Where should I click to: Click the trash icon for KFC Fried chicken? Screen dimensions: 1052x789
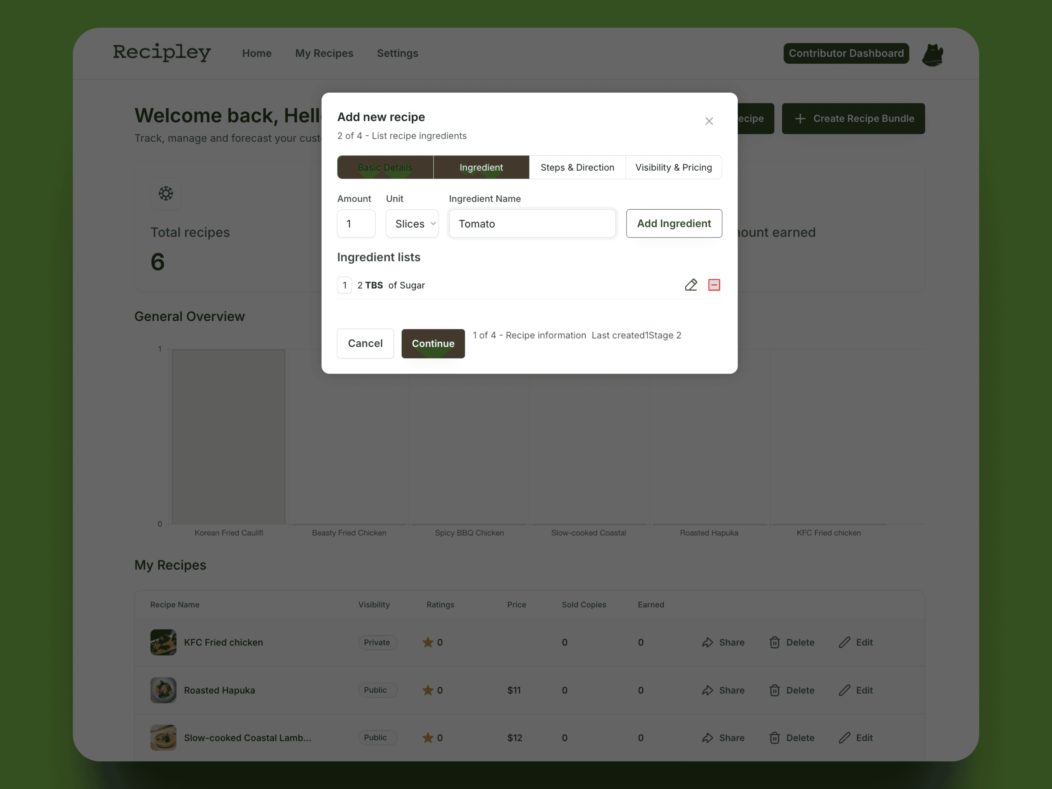click(x=775, y=642)
